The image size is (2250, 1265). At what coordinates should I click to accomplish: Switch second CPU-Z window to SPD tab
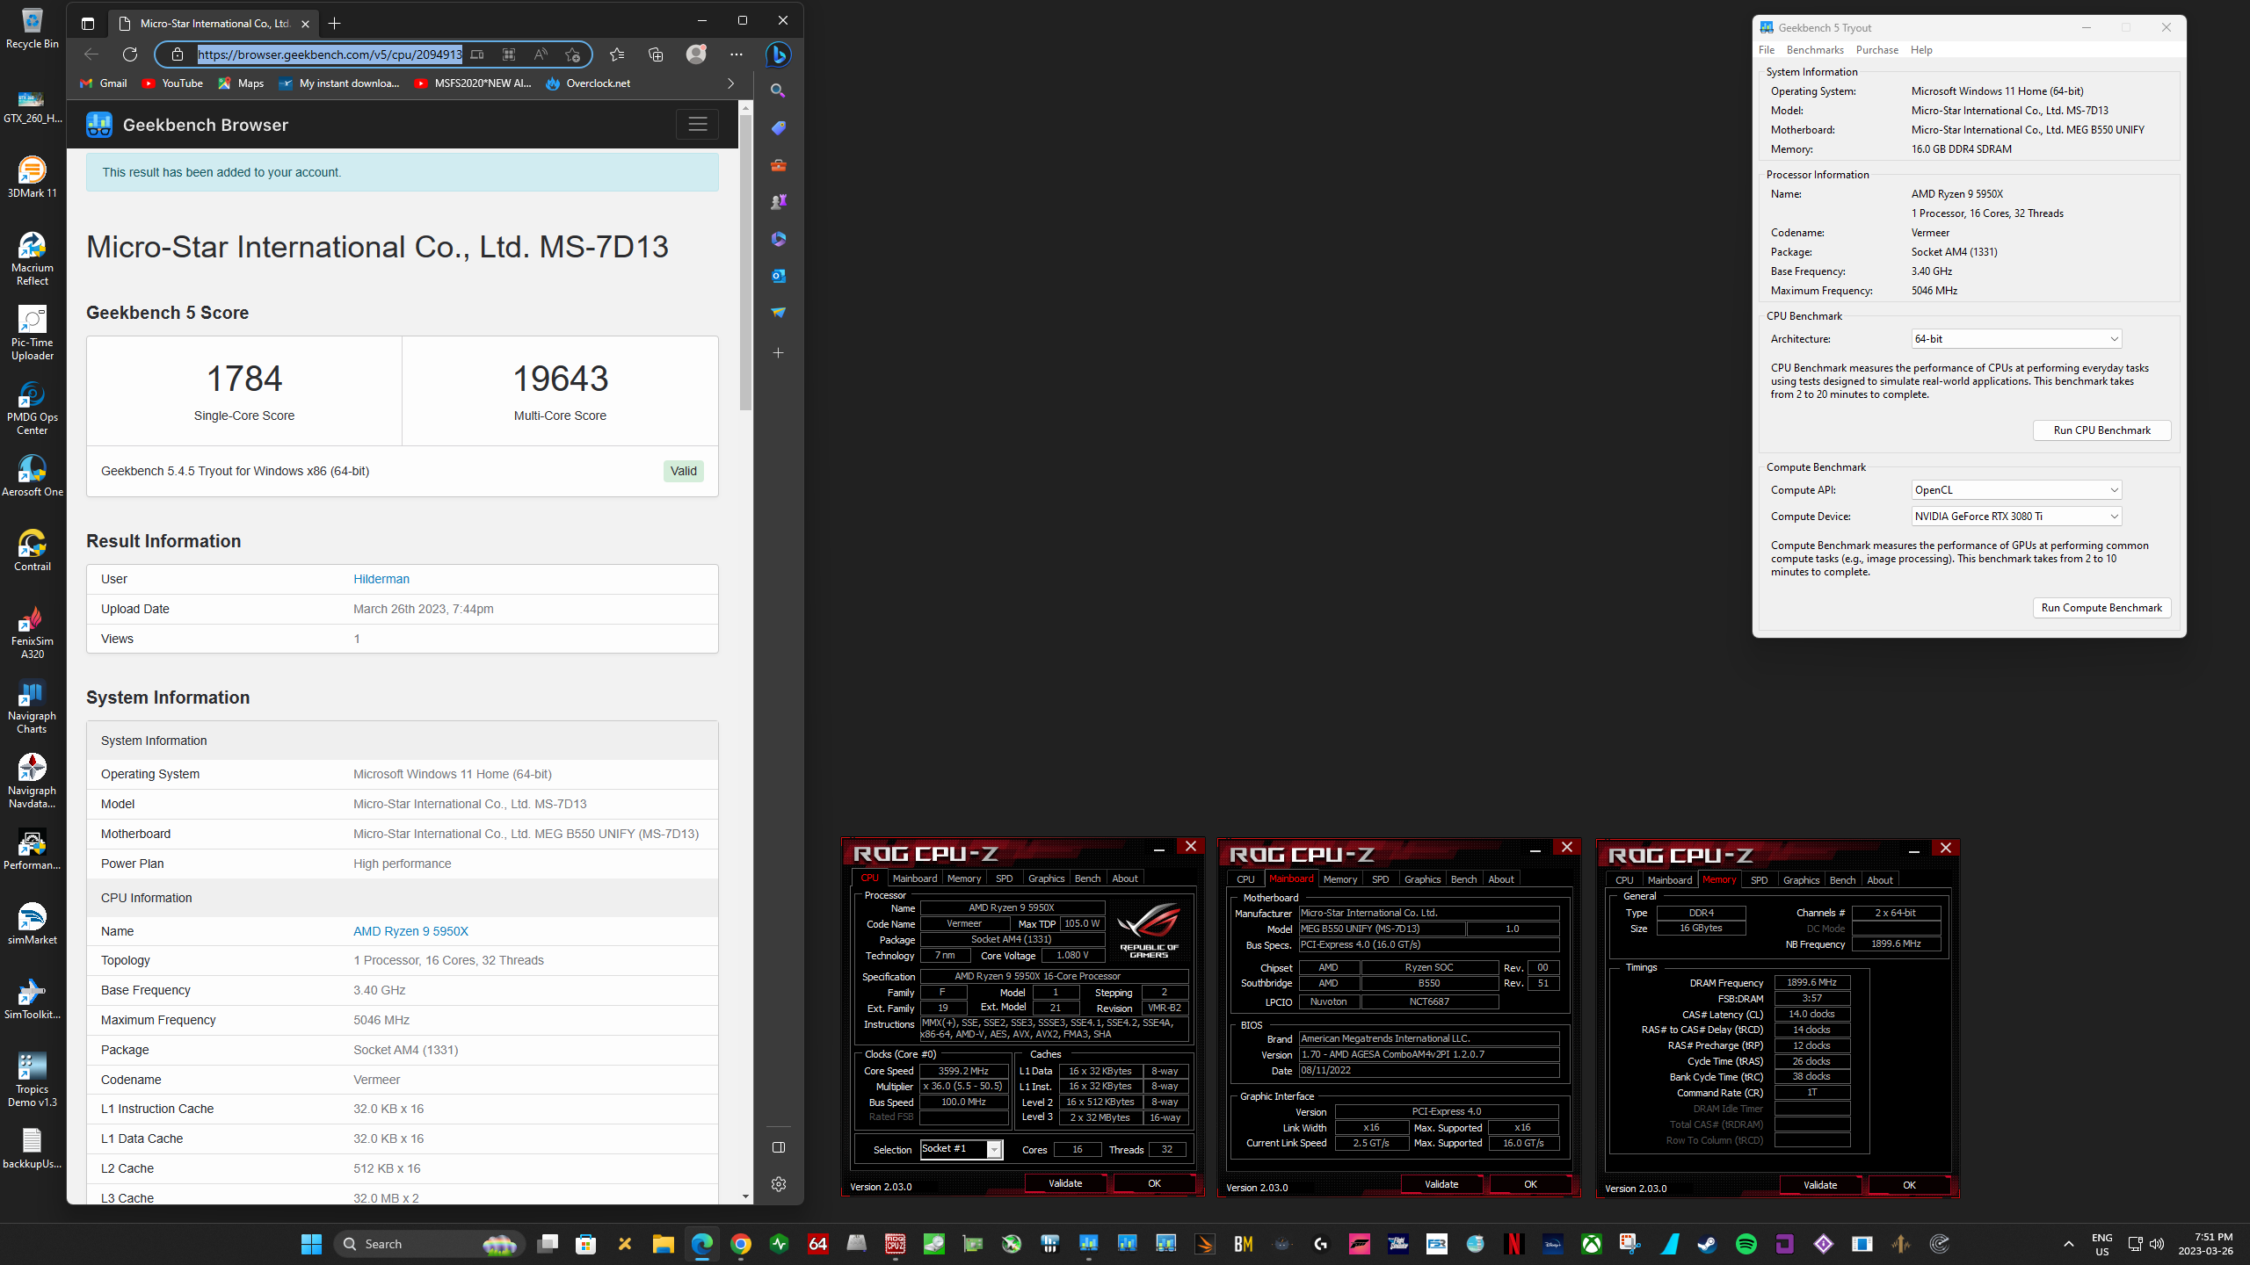(x=1380, y=879)
